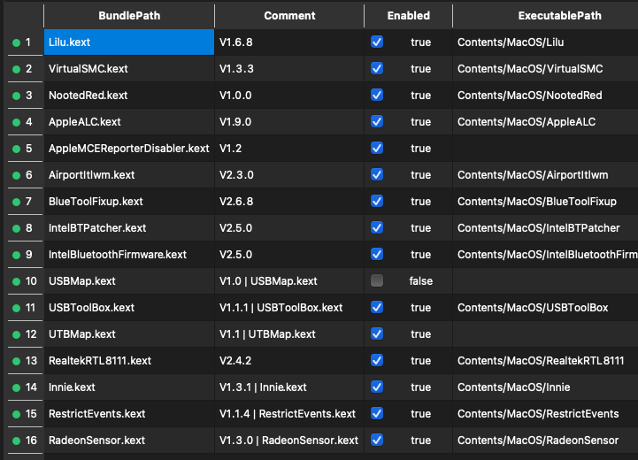Click the RestrictEvents.kext comment cell
Viewport: 638px width, 460px height.
point(288,414)
